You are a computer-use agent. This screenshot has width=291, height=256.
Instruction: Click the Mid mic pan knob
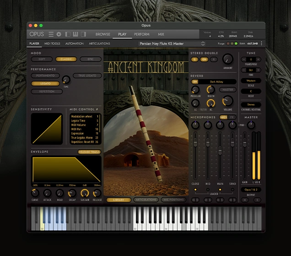tap(208, 125)
